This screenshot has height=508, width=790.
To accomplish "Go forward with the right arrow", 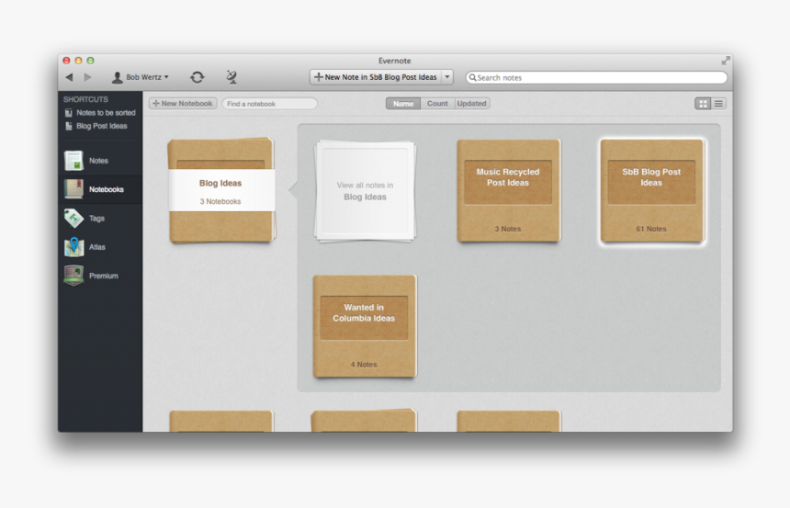I will [x=87, y=77].
